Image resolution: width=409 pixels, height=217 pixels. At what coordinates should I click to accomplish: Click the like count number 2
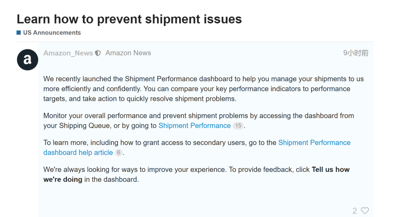pos(355,211)
